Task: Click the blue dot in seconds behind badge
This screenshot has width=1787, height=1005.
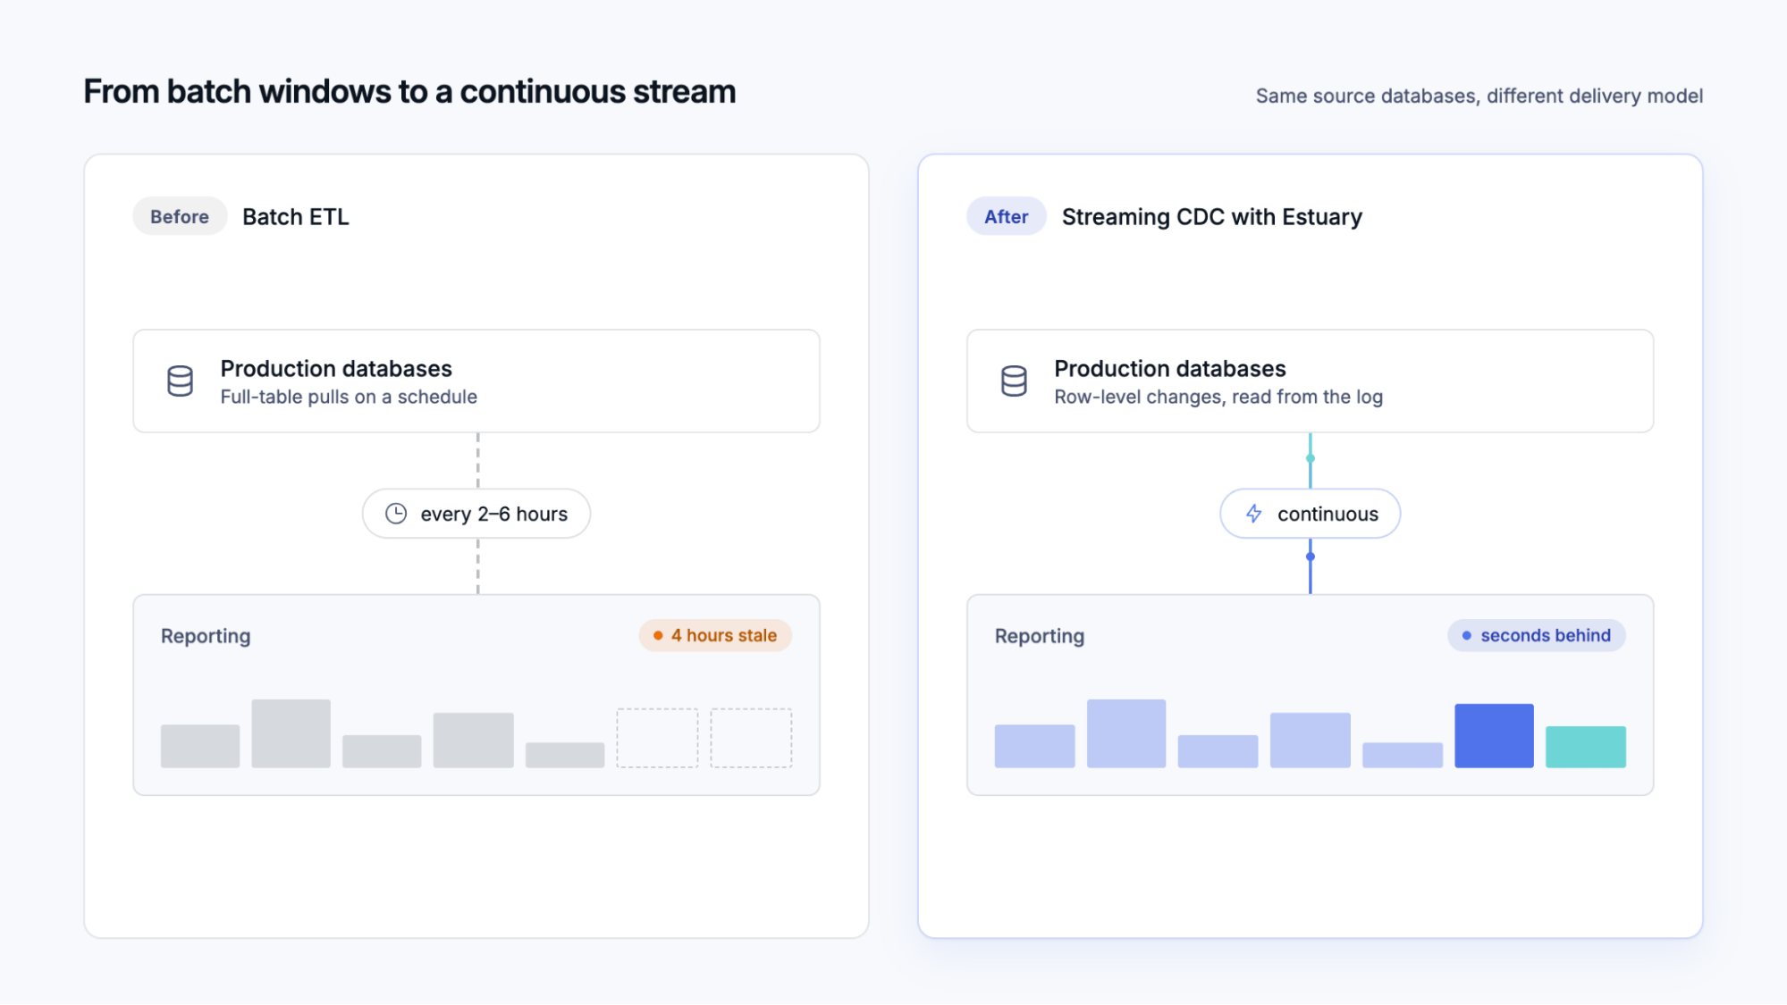Action: [x=1466, y=635]
